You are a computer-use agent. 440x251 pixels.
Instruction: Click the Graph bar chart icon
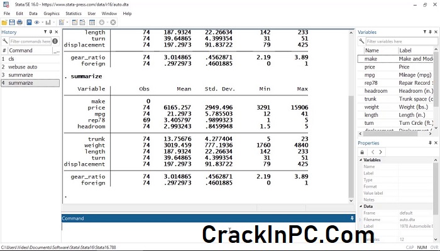click(x=48, y=23)
